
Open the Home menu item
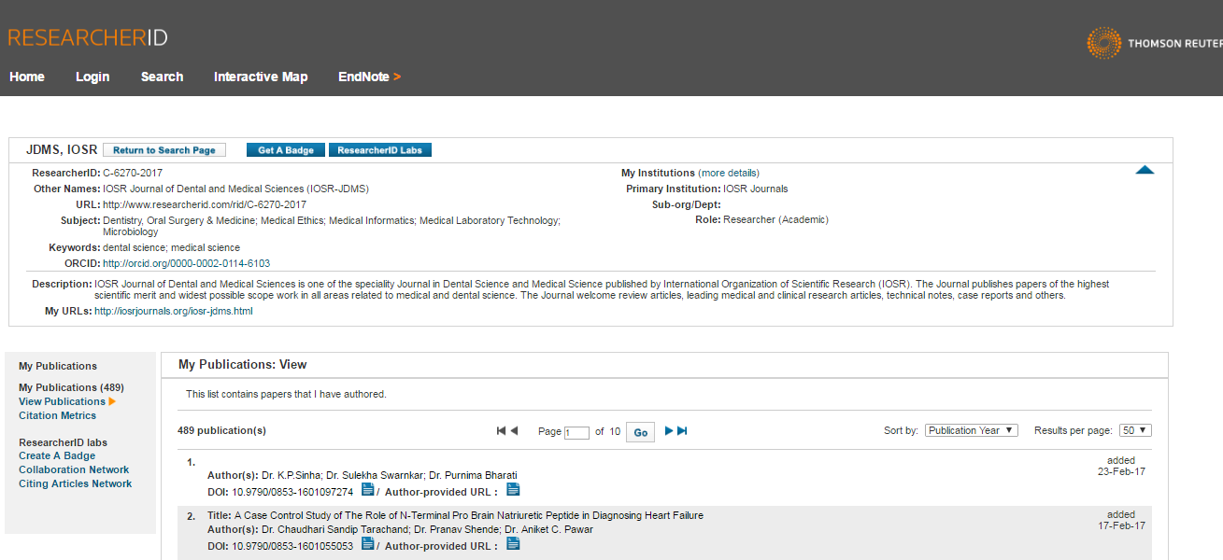click(27, 77)
